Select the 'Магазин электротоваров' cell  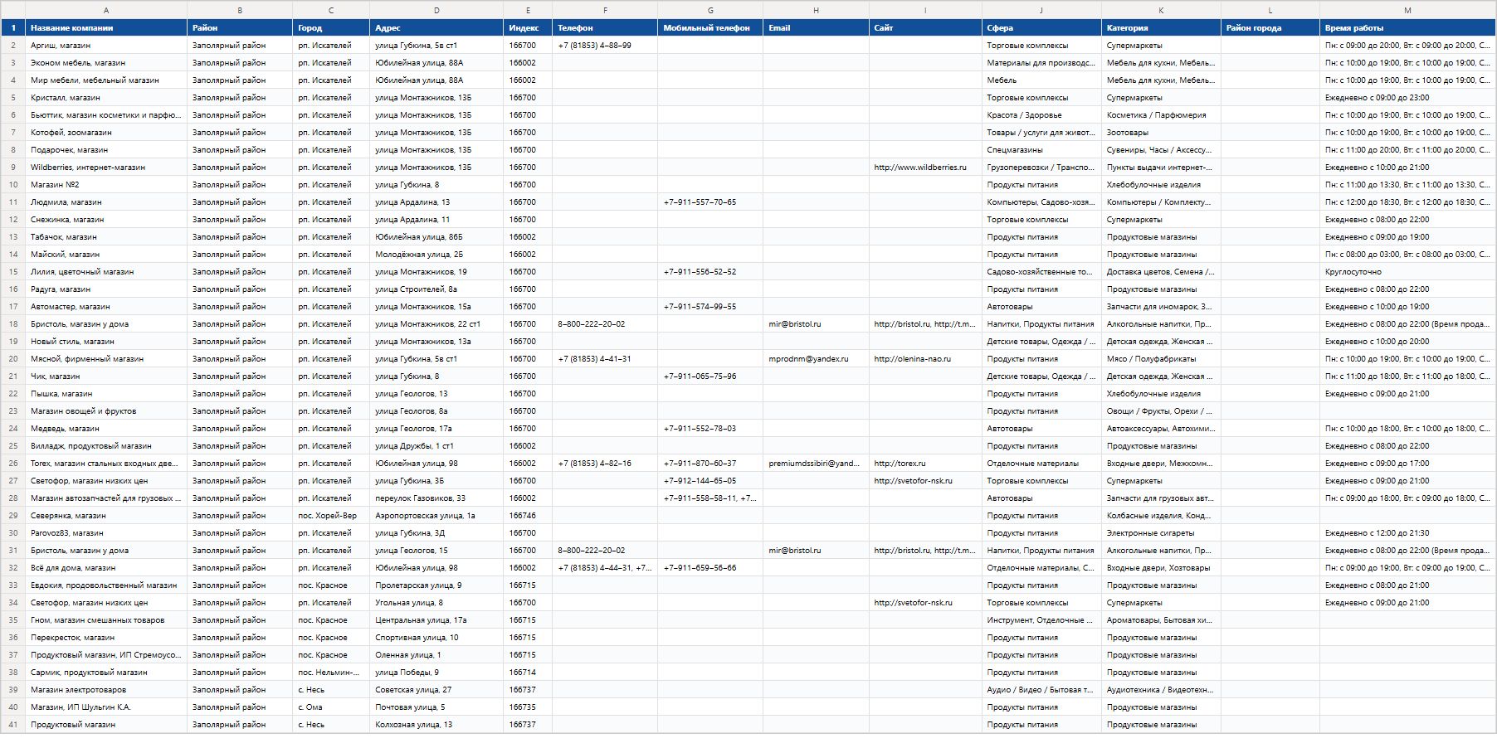tap(106, 690)
